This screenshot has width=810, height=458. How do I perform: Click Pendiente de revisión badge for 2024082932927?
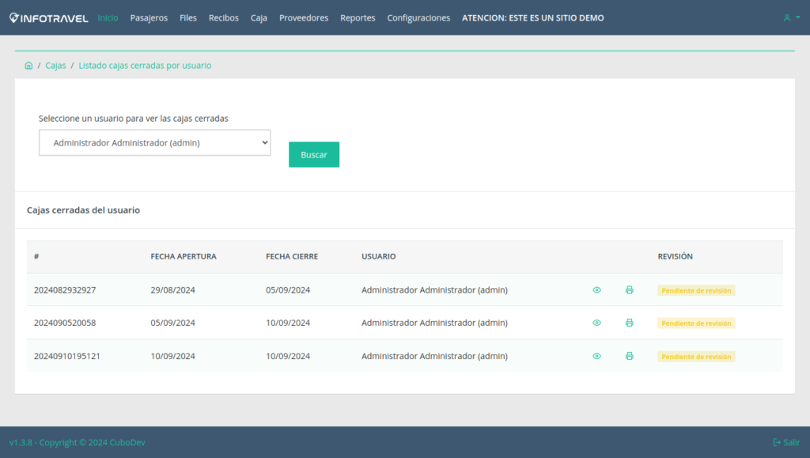tap(696, 290)
